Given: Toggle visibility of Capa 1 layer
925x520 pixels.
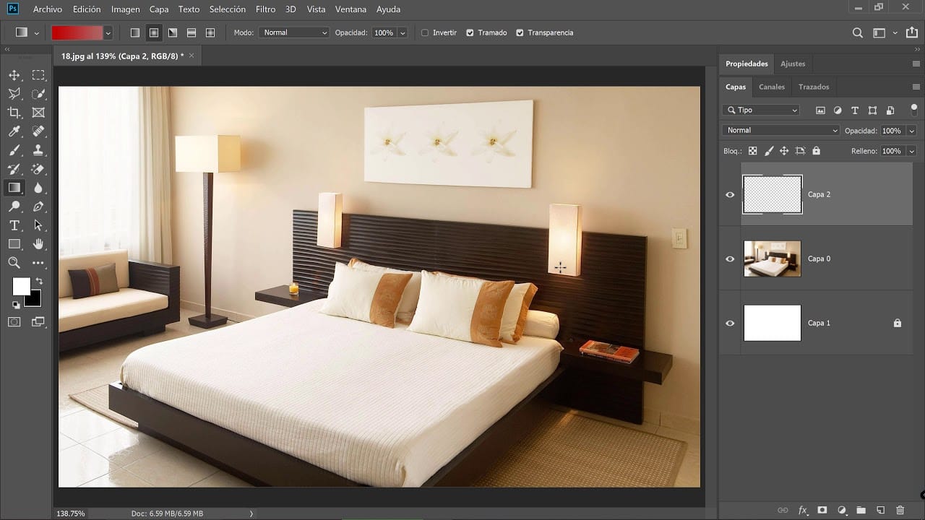Looking at the screenshot, I should (730, 324).
